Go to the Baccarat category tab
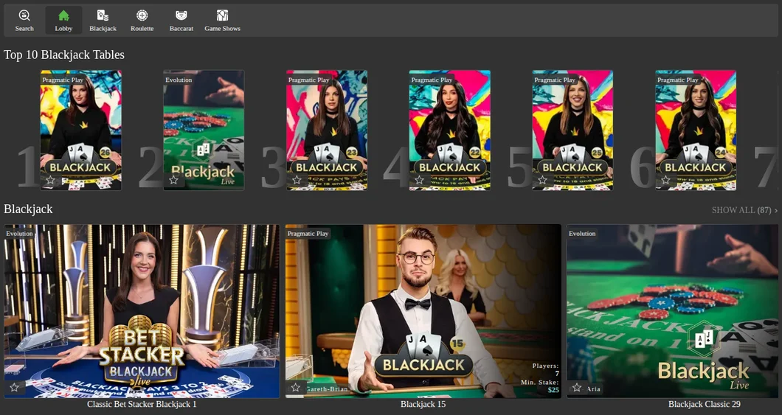Screen dimensions: 782x415 [181, 21]
